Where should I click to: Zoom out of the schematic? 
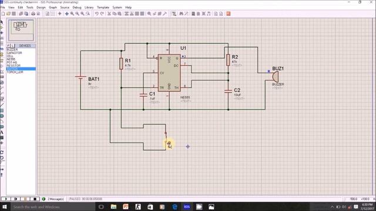point(77,14)
